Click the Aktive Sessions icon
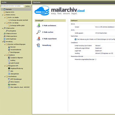 (9, 82)
